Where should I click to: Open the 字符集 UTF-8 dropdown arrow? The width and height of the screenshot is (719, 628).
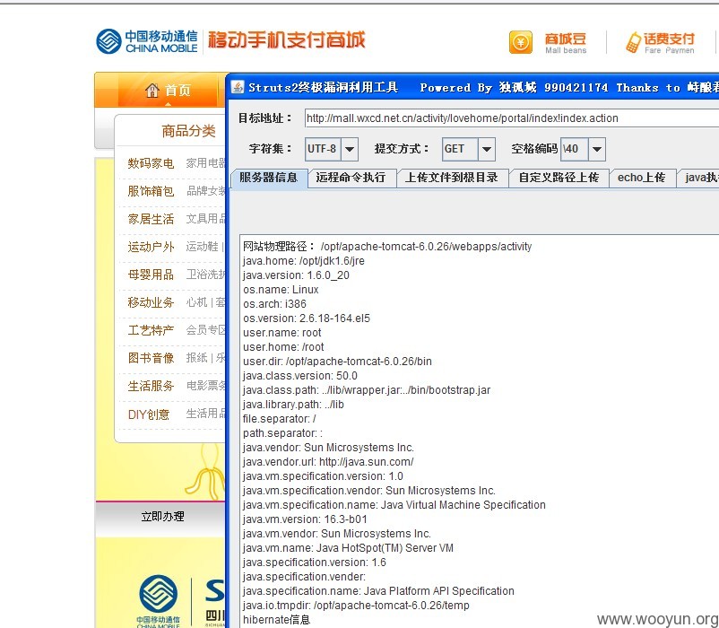coord(350,149)
